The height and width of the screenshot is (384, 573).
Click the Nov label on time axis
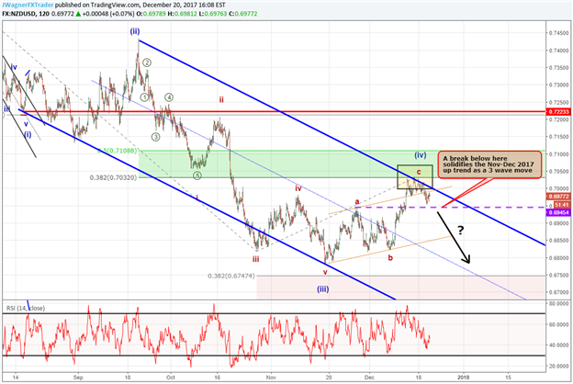[271, 377]
